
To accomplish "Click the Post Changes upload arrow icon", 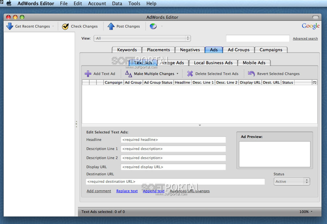I will point(111,26).
